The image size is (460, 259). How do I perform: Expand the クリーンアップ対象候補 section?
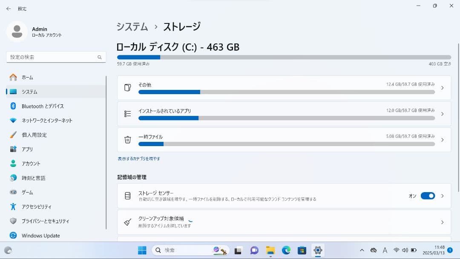tap(284, 222)
